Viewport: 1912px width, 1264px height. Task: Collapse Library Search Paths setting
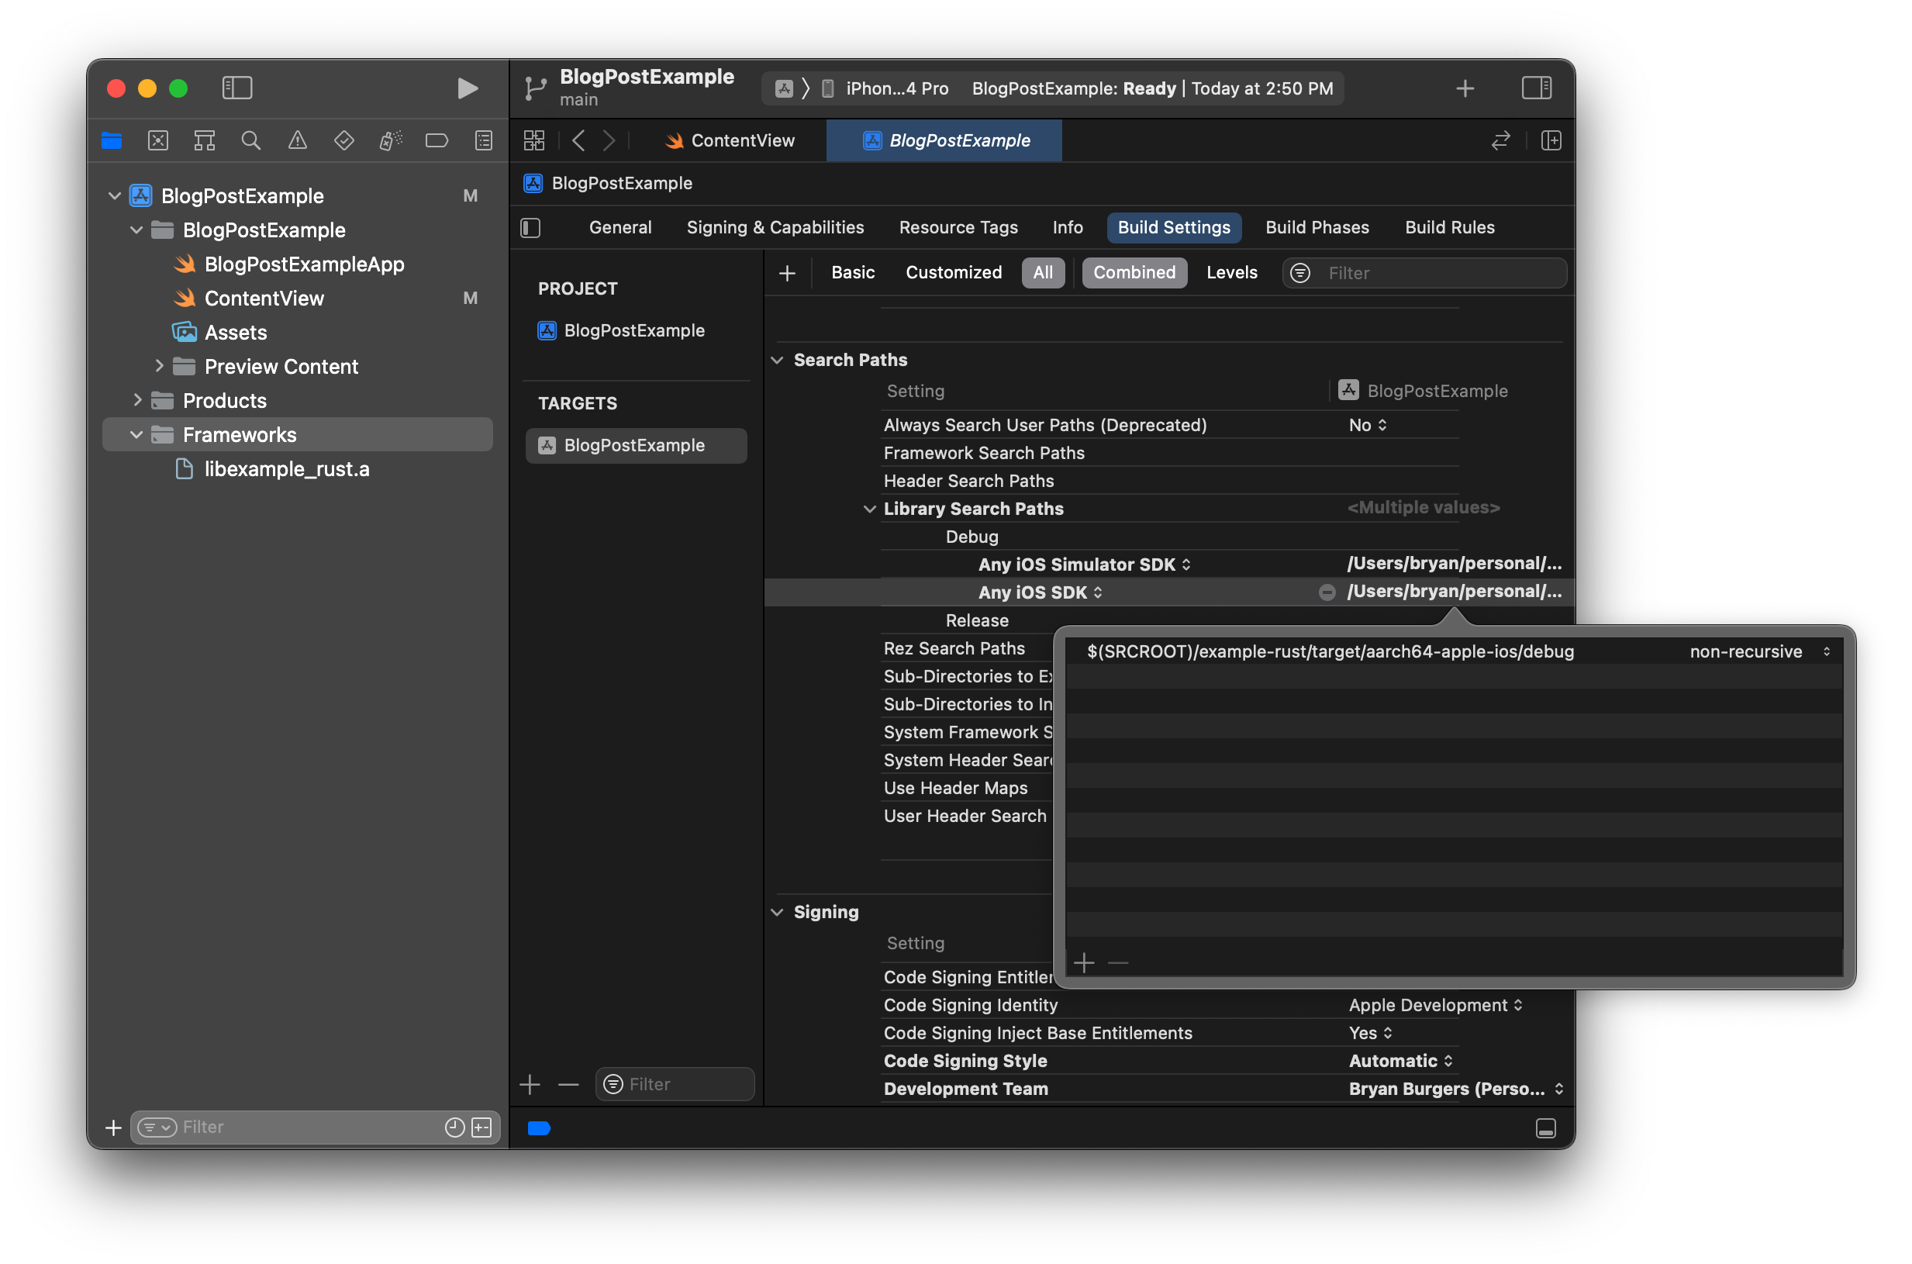pos(869,509)
